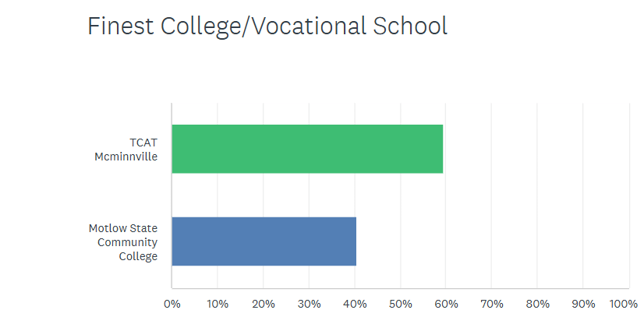Screen dimensions: 644x317
Task: Click the 0% x-axis tick label
Action: (x=172, y=303)
